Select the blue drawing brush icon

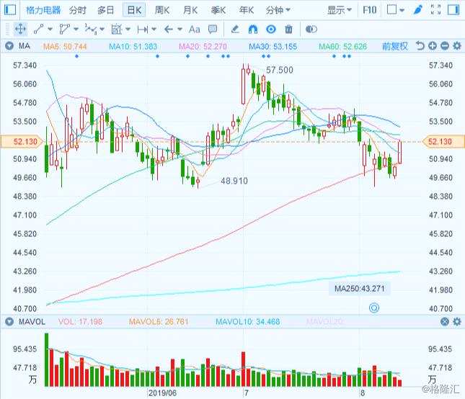tap(418, 10)
